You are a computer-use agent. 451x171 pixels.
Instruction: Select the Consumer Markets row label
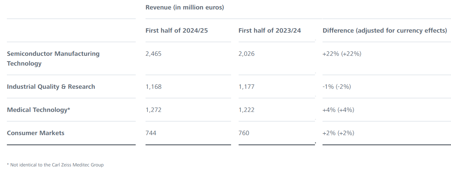click(x=35, y=133)
